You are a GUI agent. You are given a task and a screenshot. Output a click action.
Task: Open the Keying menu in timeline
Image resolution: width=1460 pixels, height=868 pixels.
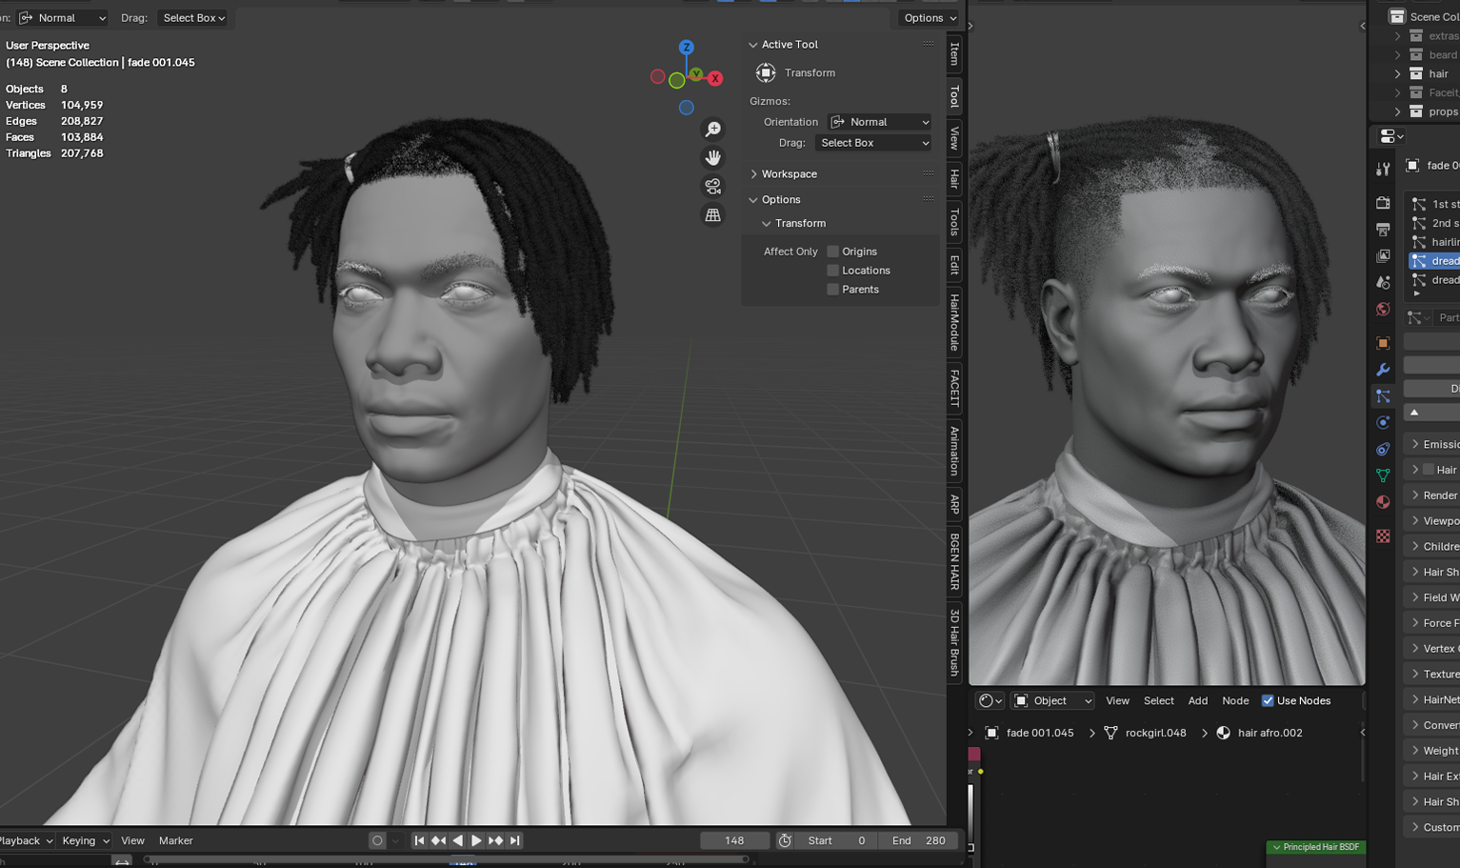pos(86,840)
